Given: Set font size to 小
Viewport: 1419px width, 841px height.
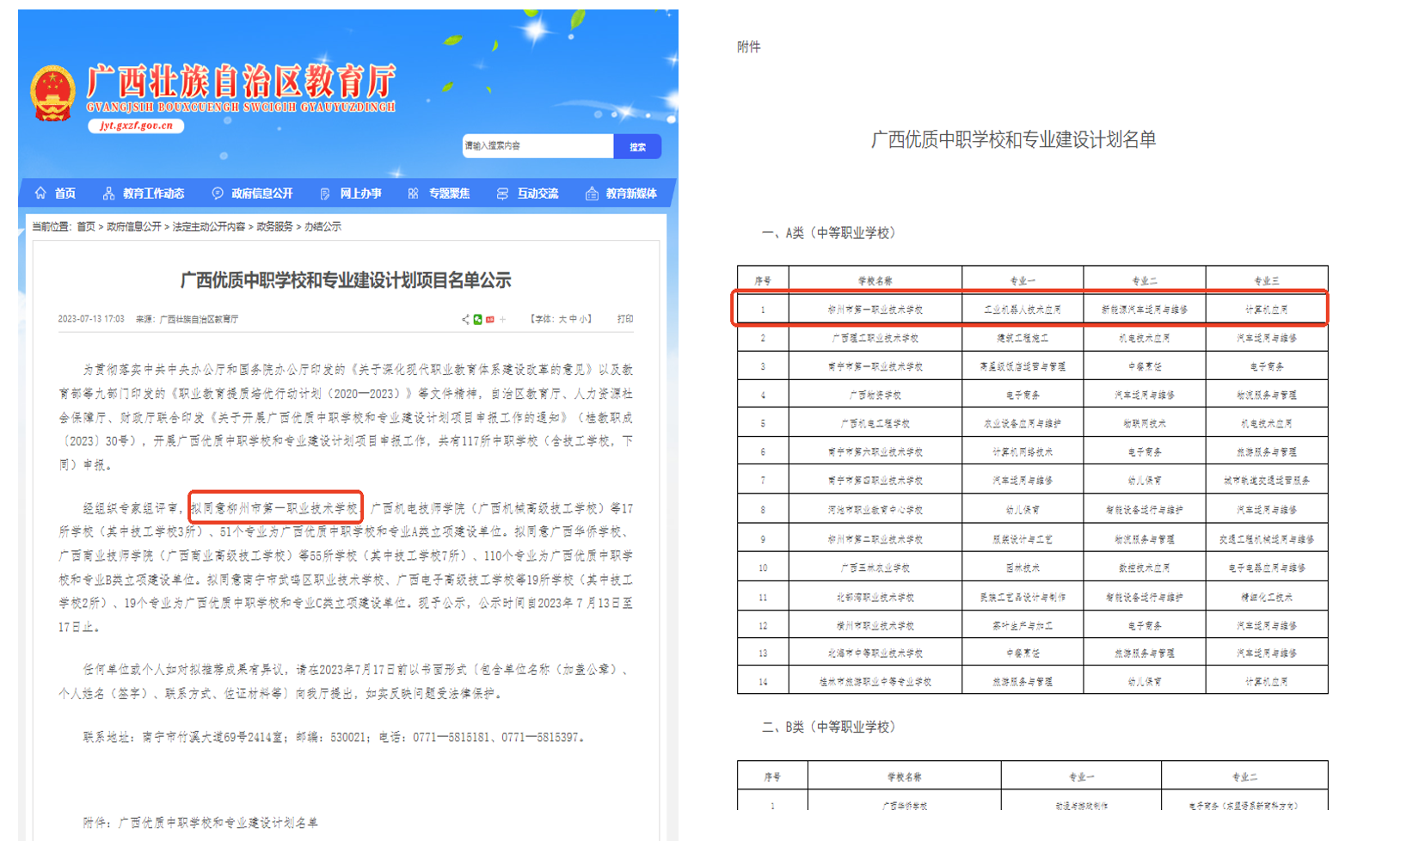Looking at the screenshot, I should pos(584,319).
